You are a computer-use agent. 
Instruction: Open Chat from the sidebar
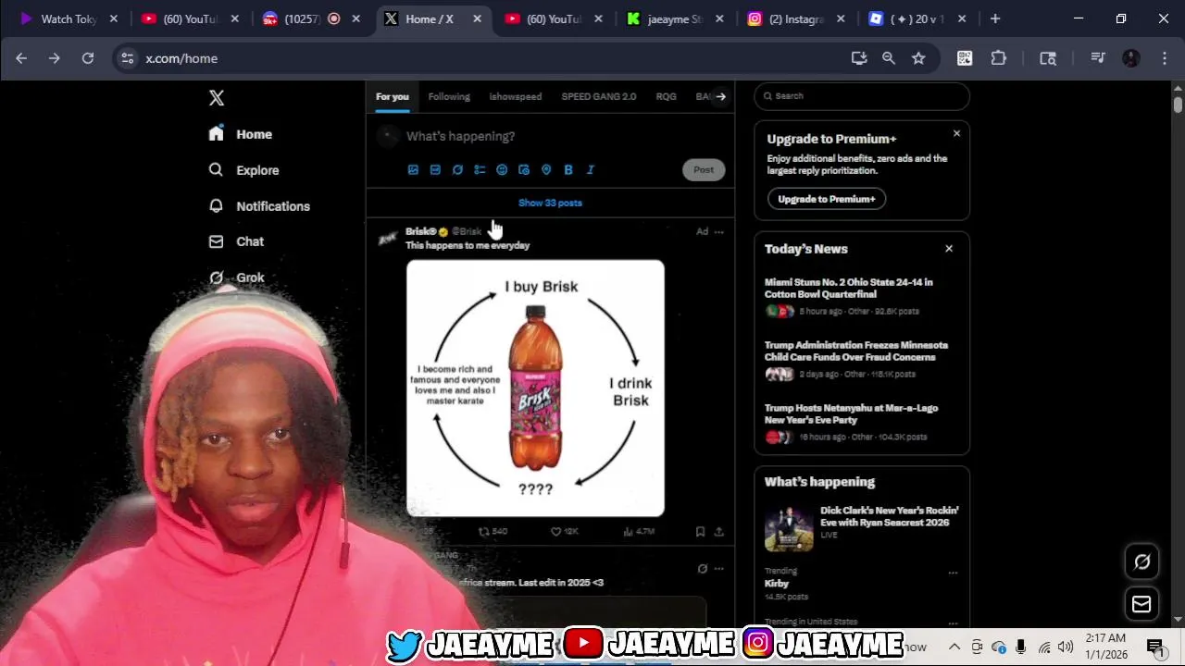click(x=237, y=241)
